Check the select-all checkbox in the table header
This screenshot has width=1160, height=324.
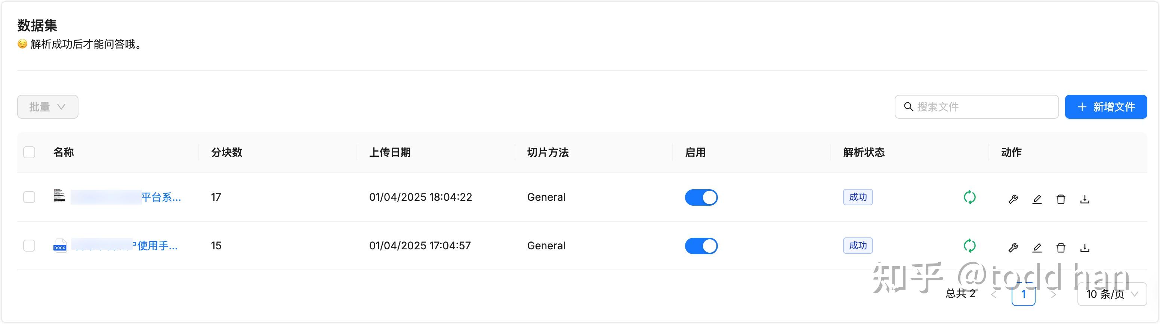click(29, 152)
